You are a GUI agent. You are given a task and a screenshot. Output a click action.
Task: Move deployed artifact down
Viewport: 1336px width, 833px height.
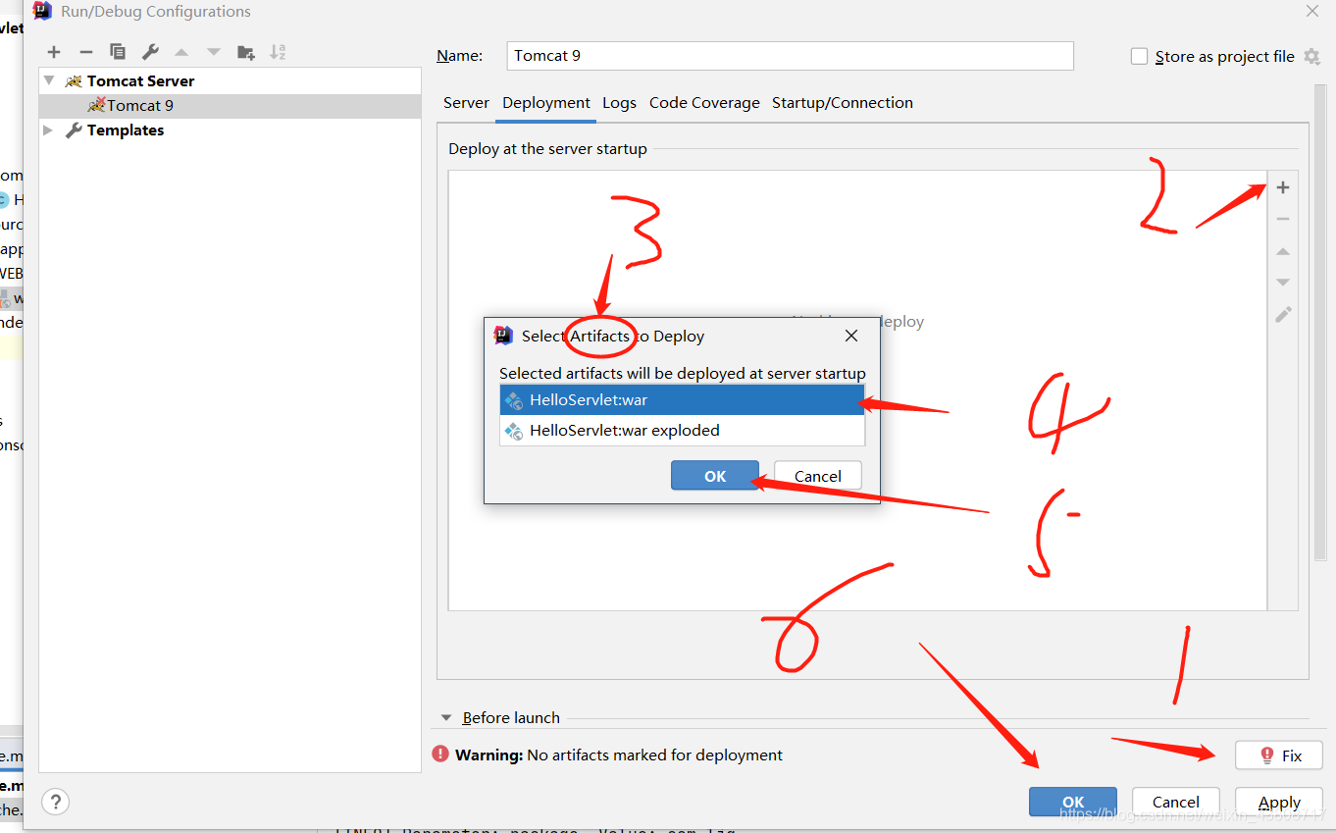pos(1283,283)
